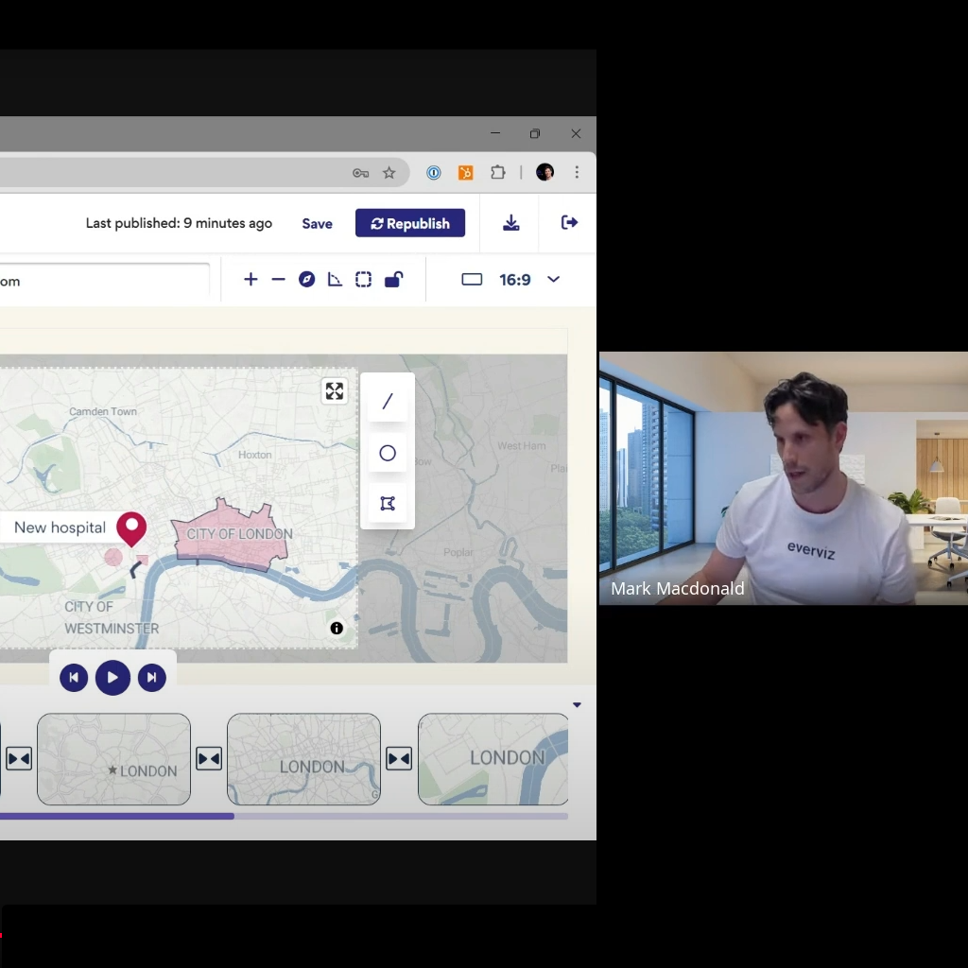Image resolution: width=968 pixels, height=968 pixels.
Task: Skip to next scene
Action: coord(152,678)
